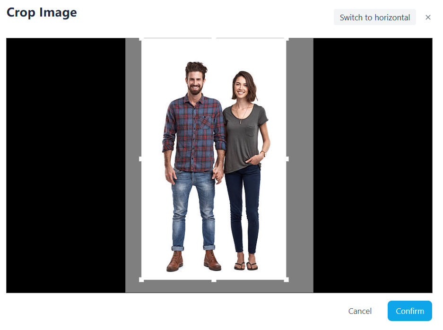Confirm the image crop

pos(409,311)
